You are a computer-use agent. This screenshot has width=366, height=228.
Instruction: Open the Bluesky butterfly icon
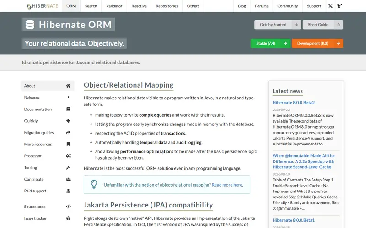(339, 6)
